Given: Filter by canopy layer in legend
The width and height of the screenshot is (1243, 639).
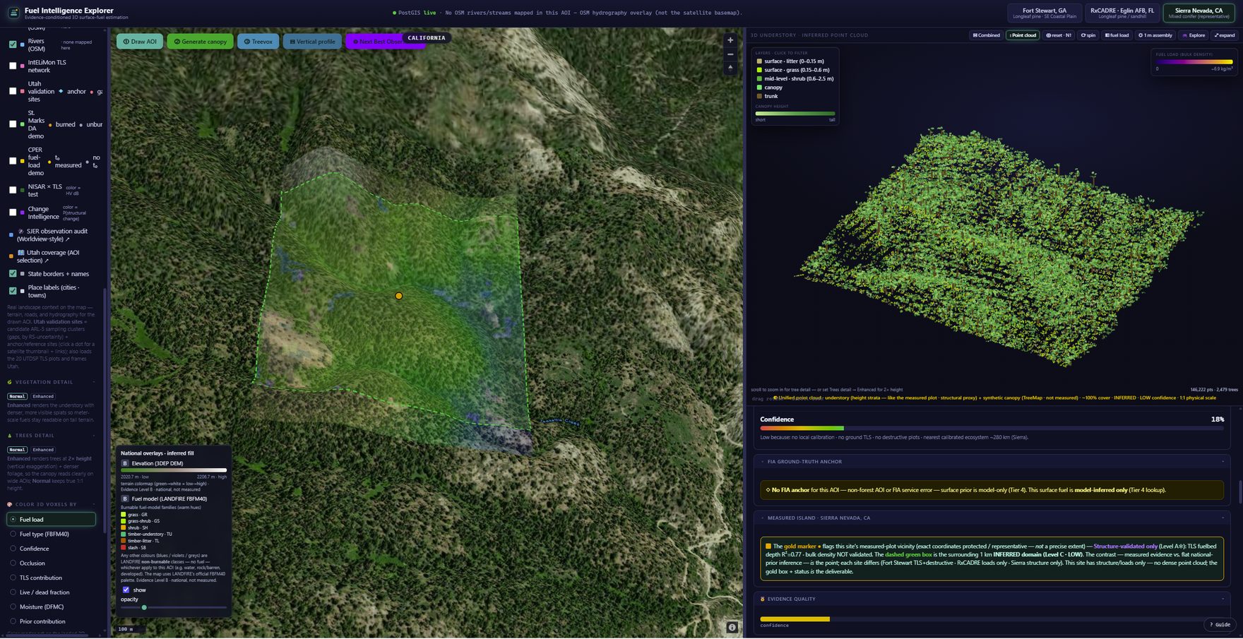Looking at the screenshot, I should [769, 88].
